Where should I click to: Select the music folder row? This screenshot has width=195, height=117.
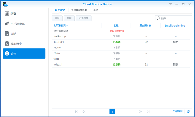click(x=121, y=48)
